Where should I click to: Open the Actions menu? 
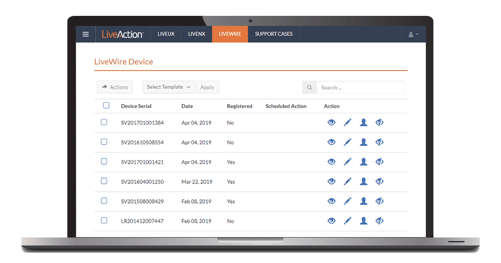[x=115, y=87]
